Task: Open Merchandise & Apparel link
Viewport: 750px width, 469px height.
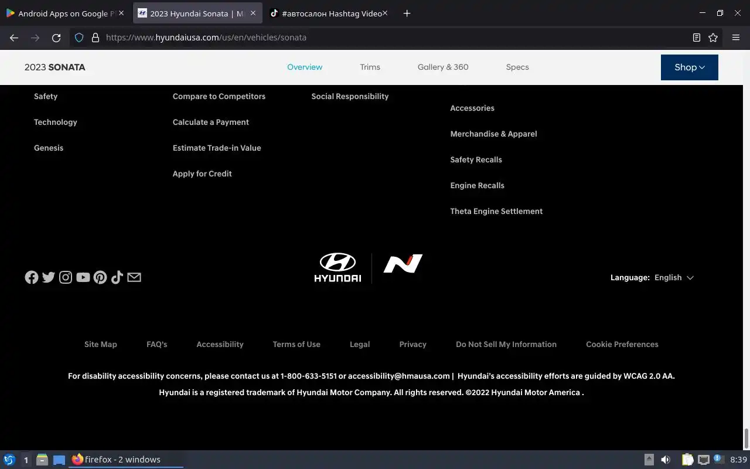Action: click(493, 134)
